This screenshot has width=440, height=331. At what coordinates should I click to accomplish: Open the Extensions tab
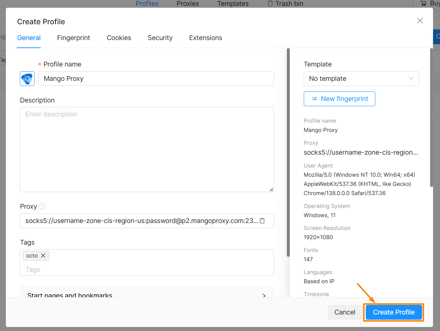pyautogui.click(x=205, y=38)
